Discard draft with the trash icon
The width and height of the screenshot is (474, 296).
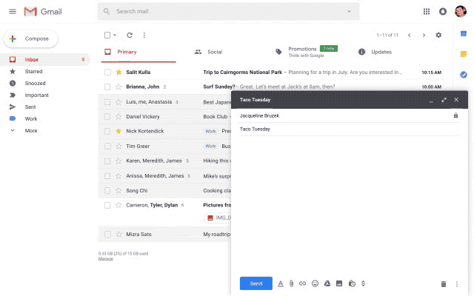coord(444,284)
